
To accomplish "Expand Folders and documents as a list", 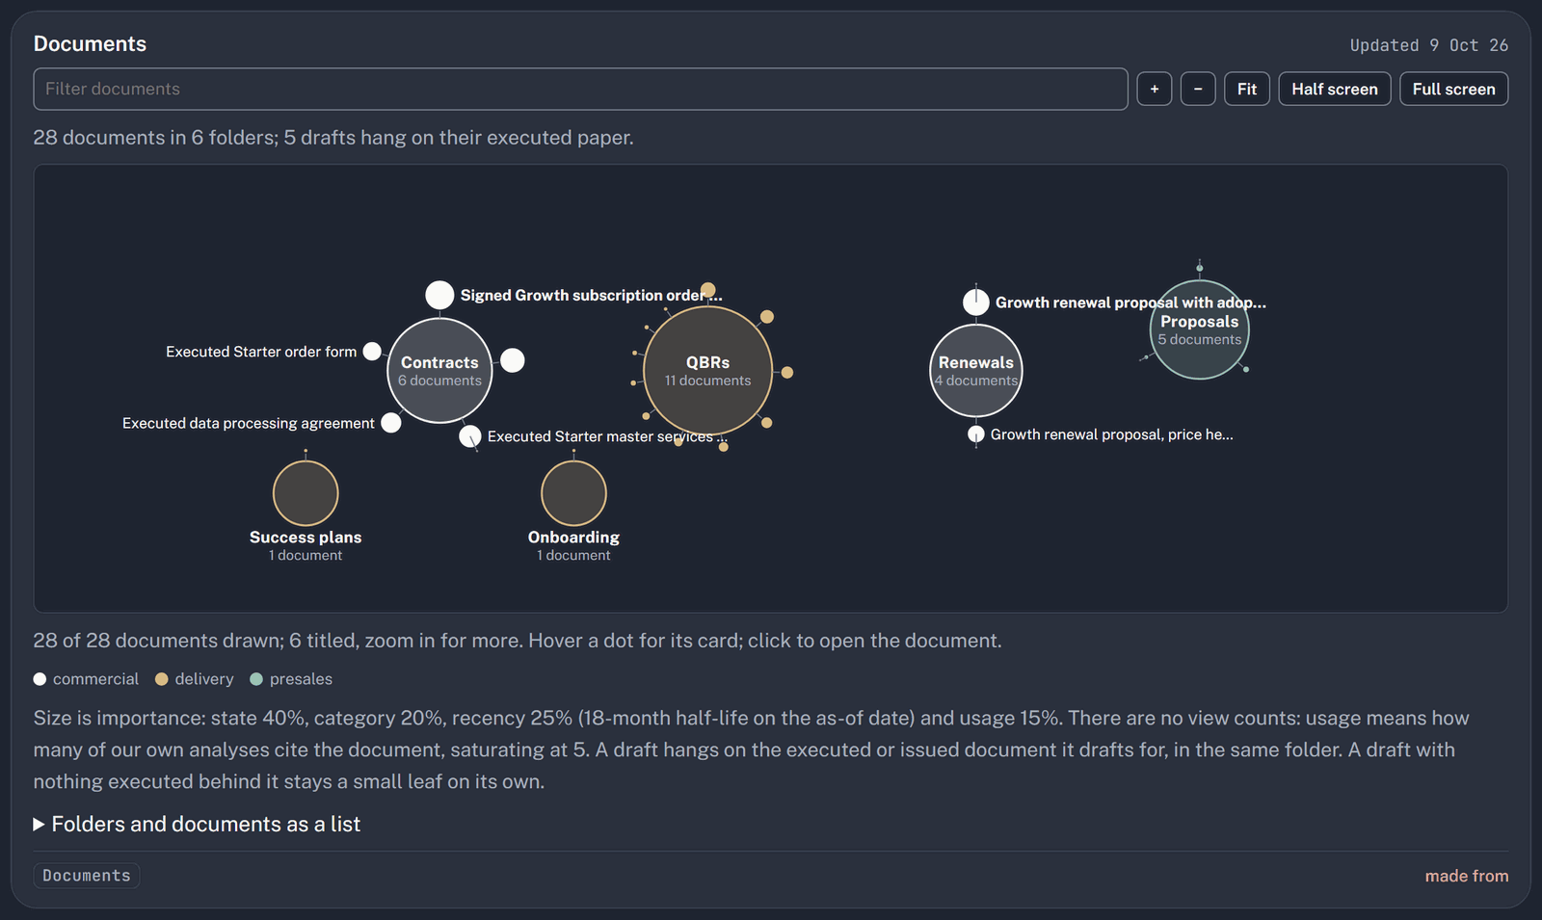I will coord(197,824).
